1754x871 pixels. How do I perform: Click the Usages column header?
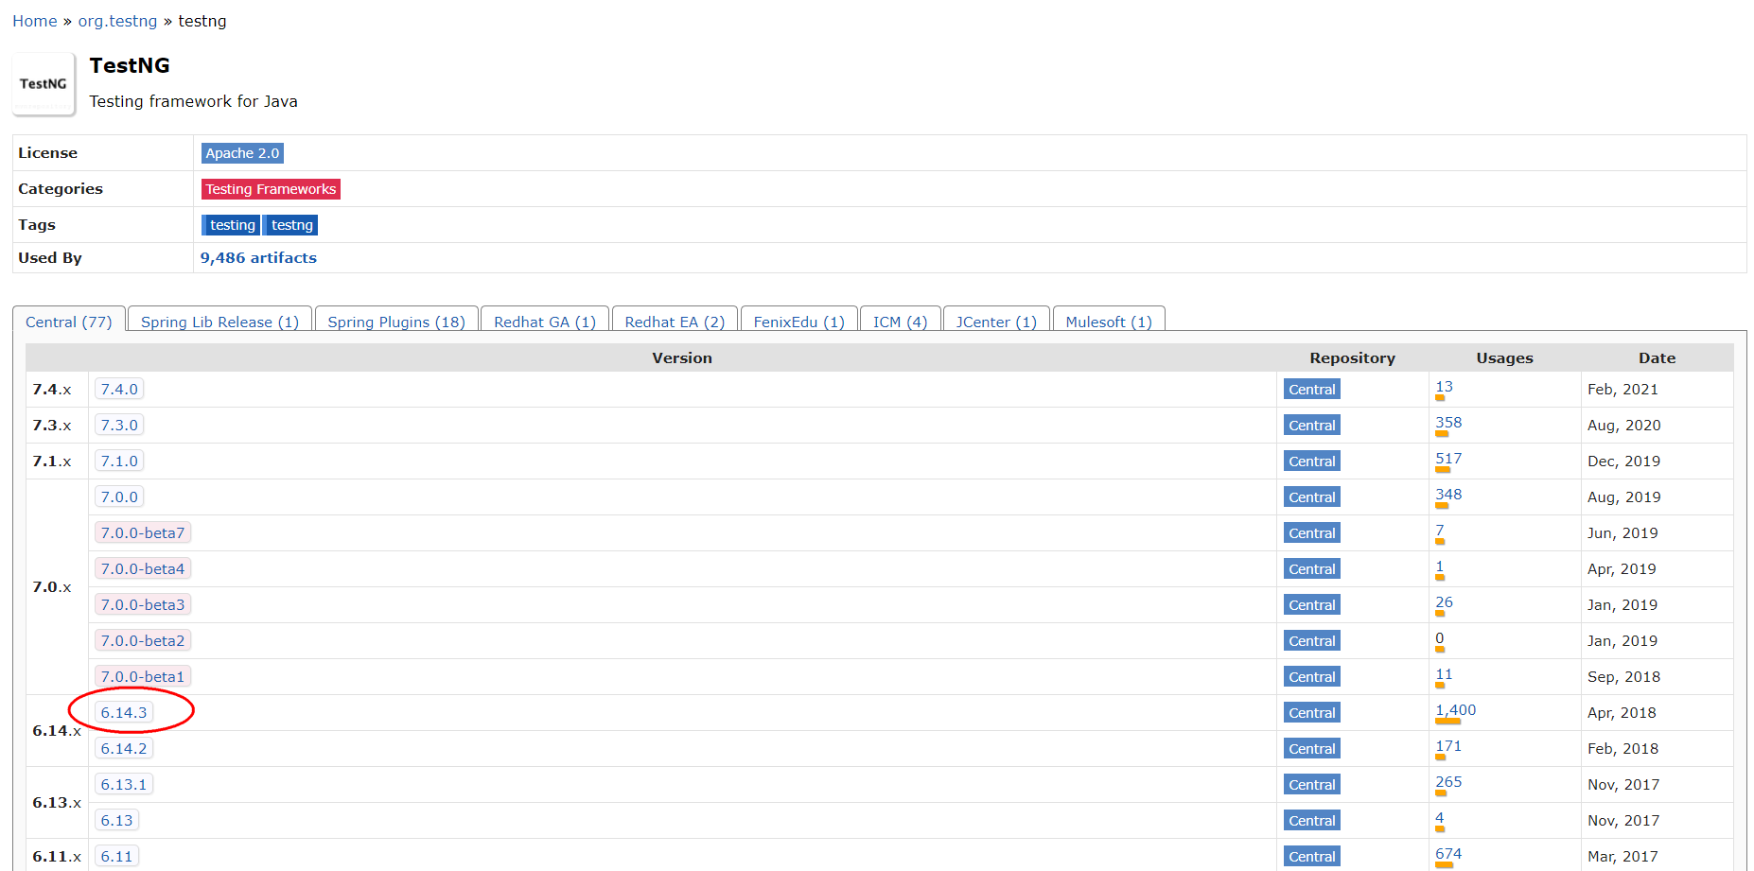coord(1504,358)
